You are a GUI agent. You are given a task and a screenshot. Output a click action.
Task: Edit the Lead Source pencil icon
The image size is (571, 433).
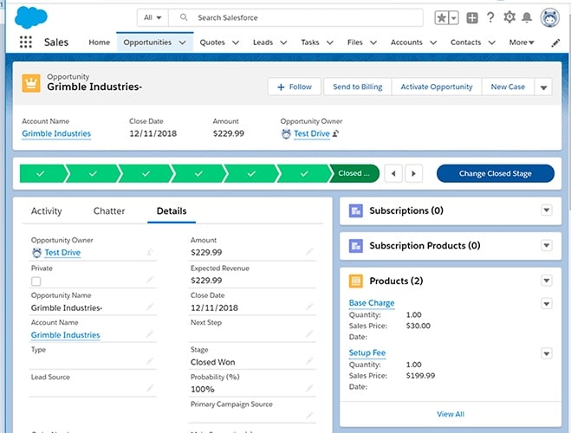pyautogui.click(x=150, y=388)
